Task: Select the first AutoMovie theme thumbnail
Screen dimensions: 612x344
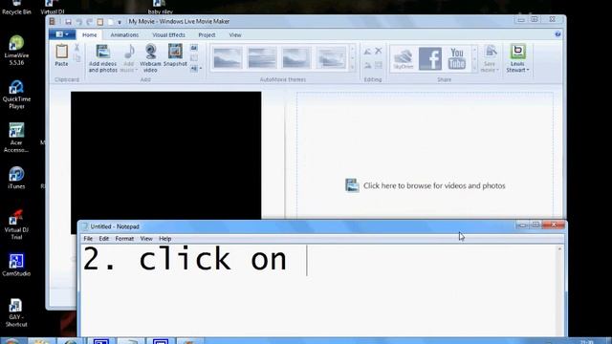Action: [228, 57]
